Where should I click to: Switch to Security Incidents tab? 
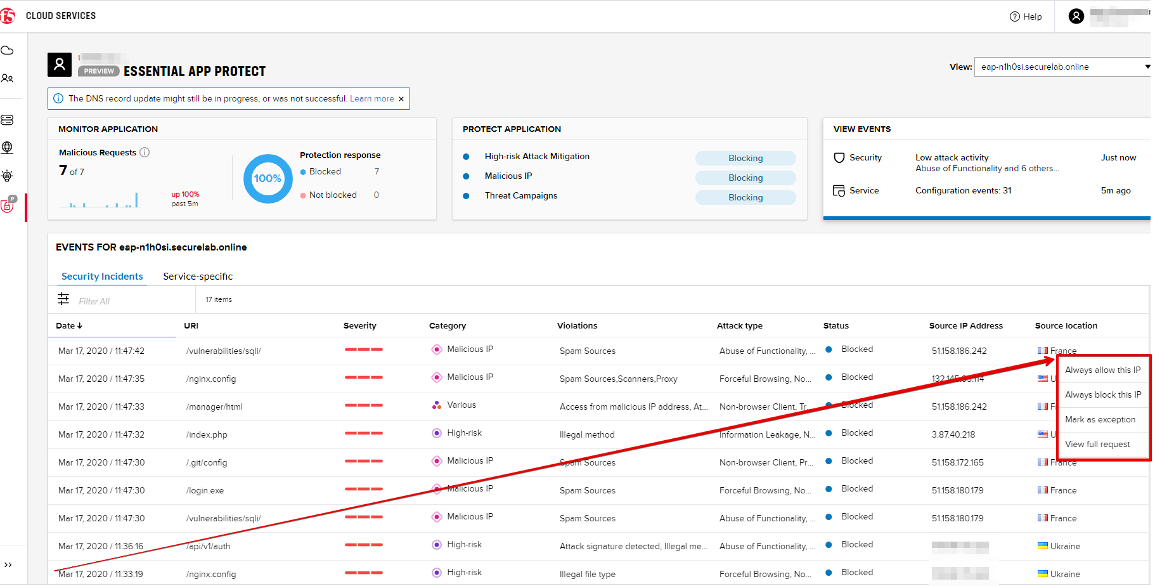102,277
